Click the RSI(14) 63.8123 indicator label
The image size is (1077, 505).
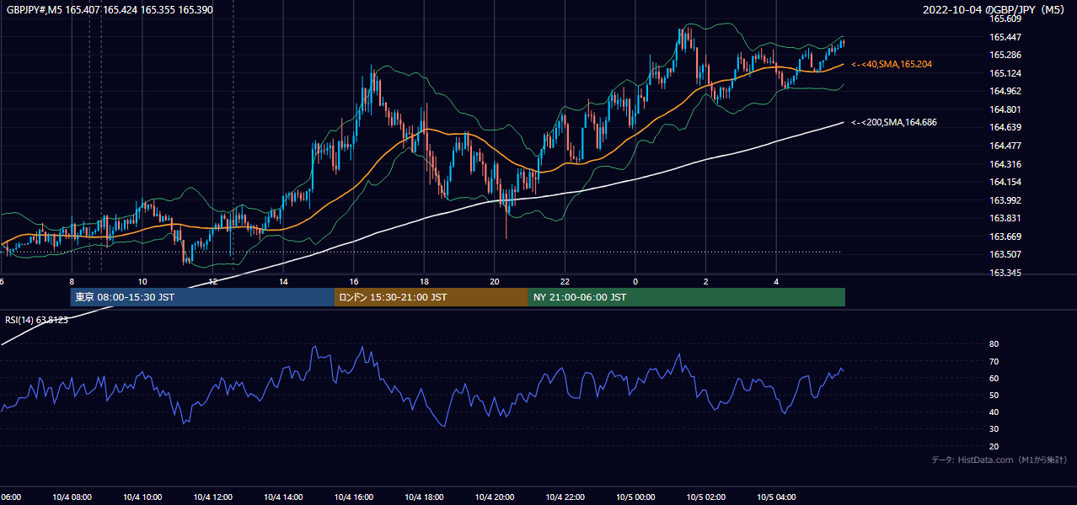tap(37, 320)
